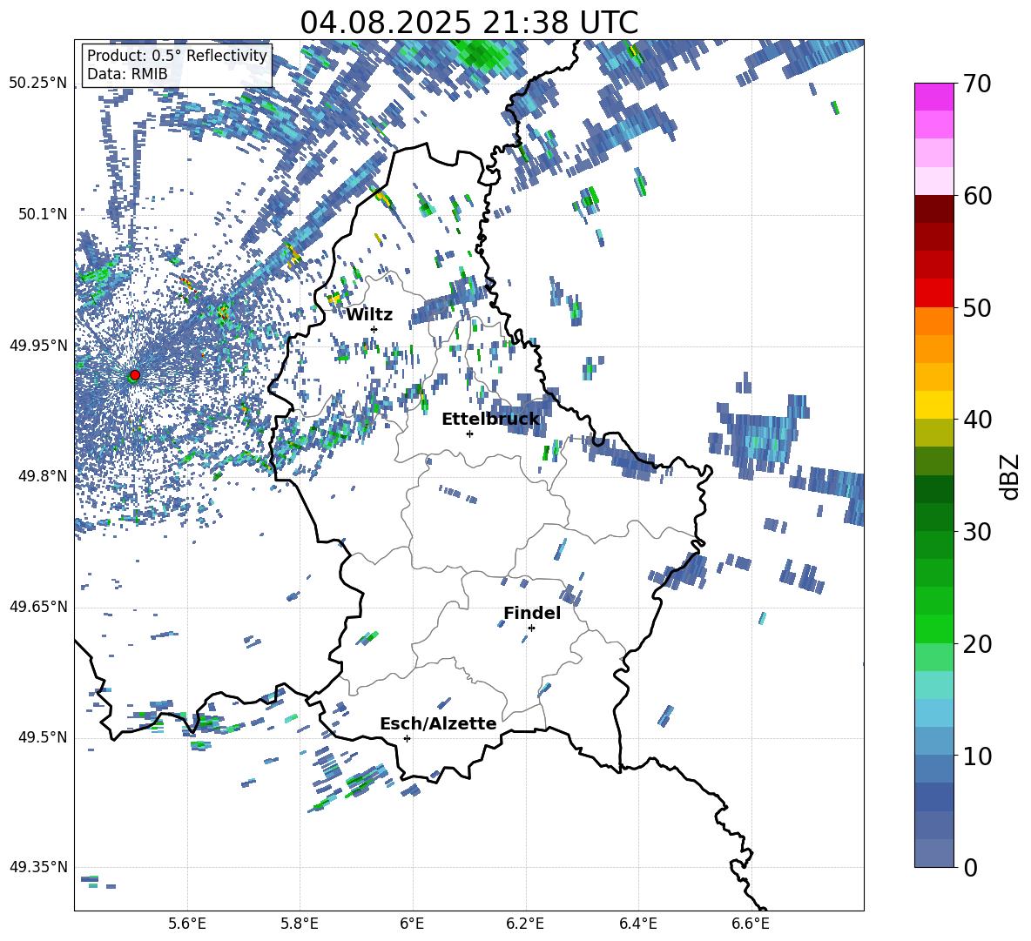The width and height of the screenshot is (1031, 941).
Task: Click the 50.25°N latitude label
Action: pyautogui.click(x=38, y=84)
